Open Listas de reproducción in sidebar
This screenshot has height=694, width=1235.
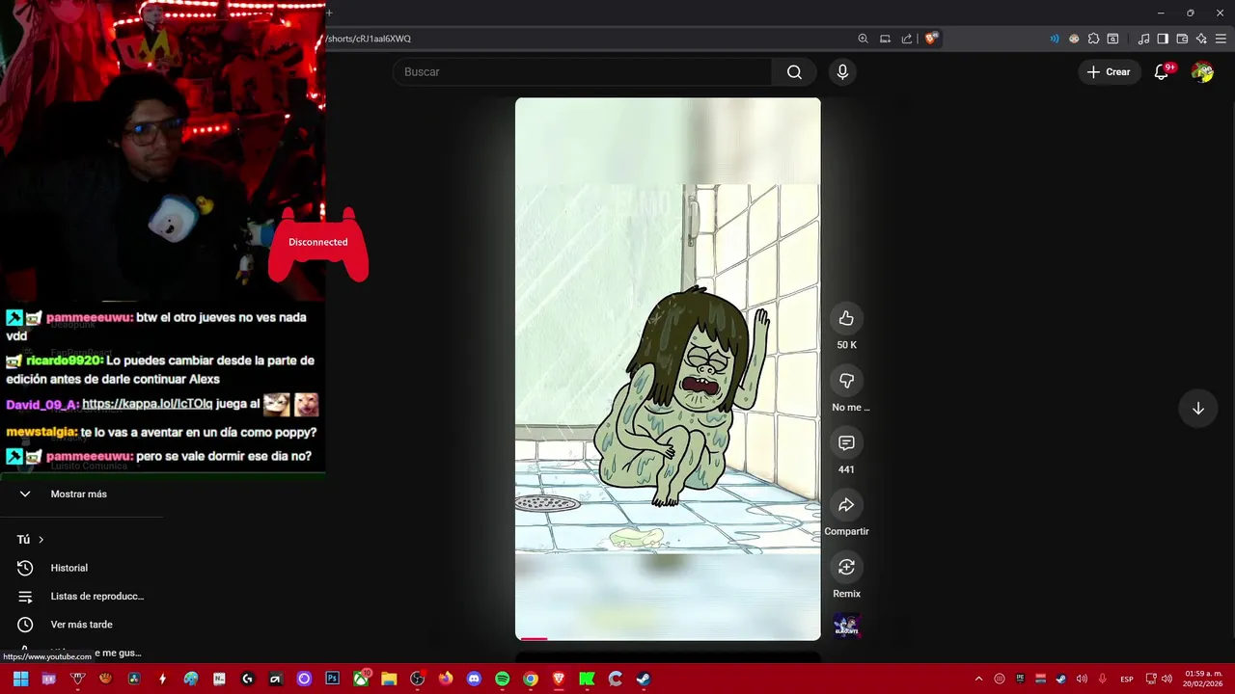click(96, 597)
